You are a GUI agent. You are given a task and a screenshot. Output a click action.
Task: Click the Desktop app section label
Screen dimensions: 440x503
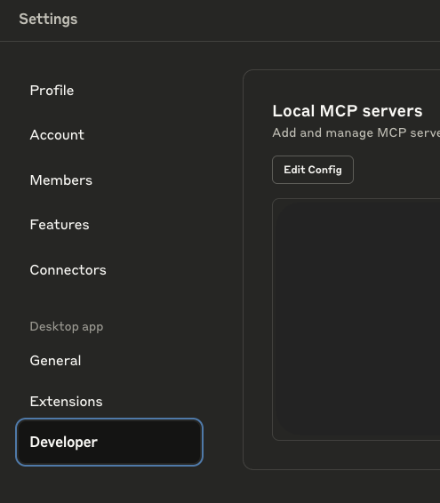point(67,326)
